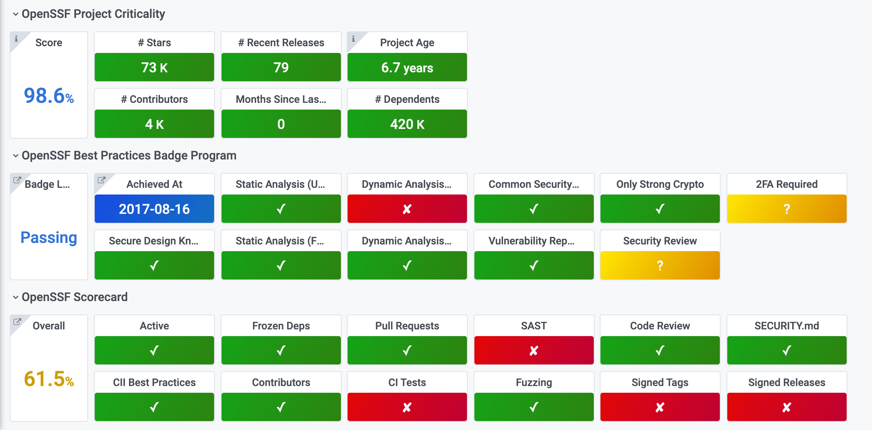Open the external link on the Badge panel

(16, 180)
